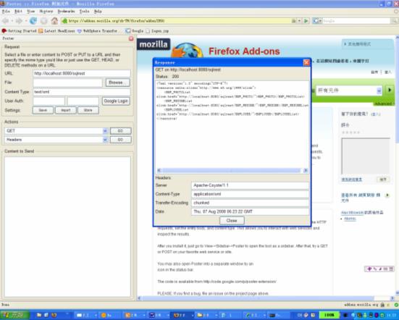The image size is (399, 320).
Task: Open the Tools menu
Action: coord(84,11)
